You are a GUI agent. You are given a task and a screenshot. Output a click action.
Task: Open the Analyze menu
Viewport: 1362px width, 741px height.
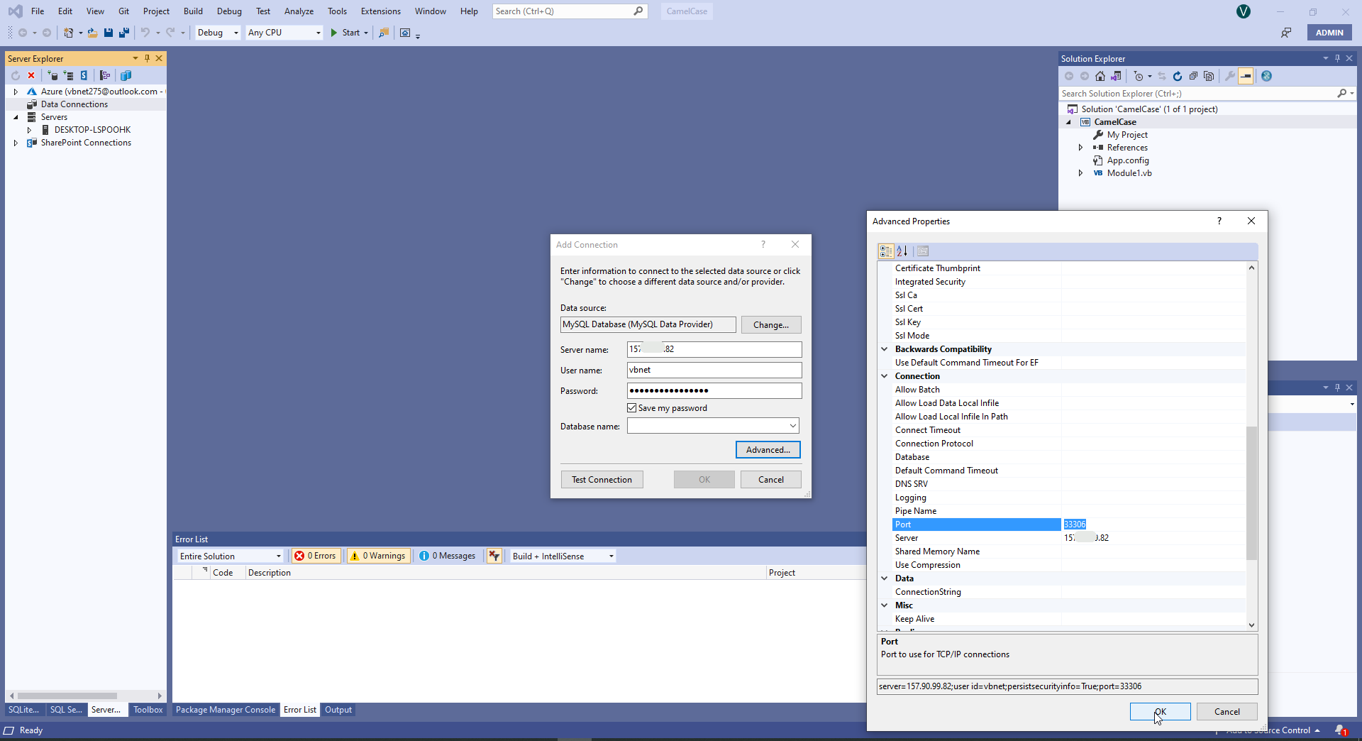tap(299, 11)
